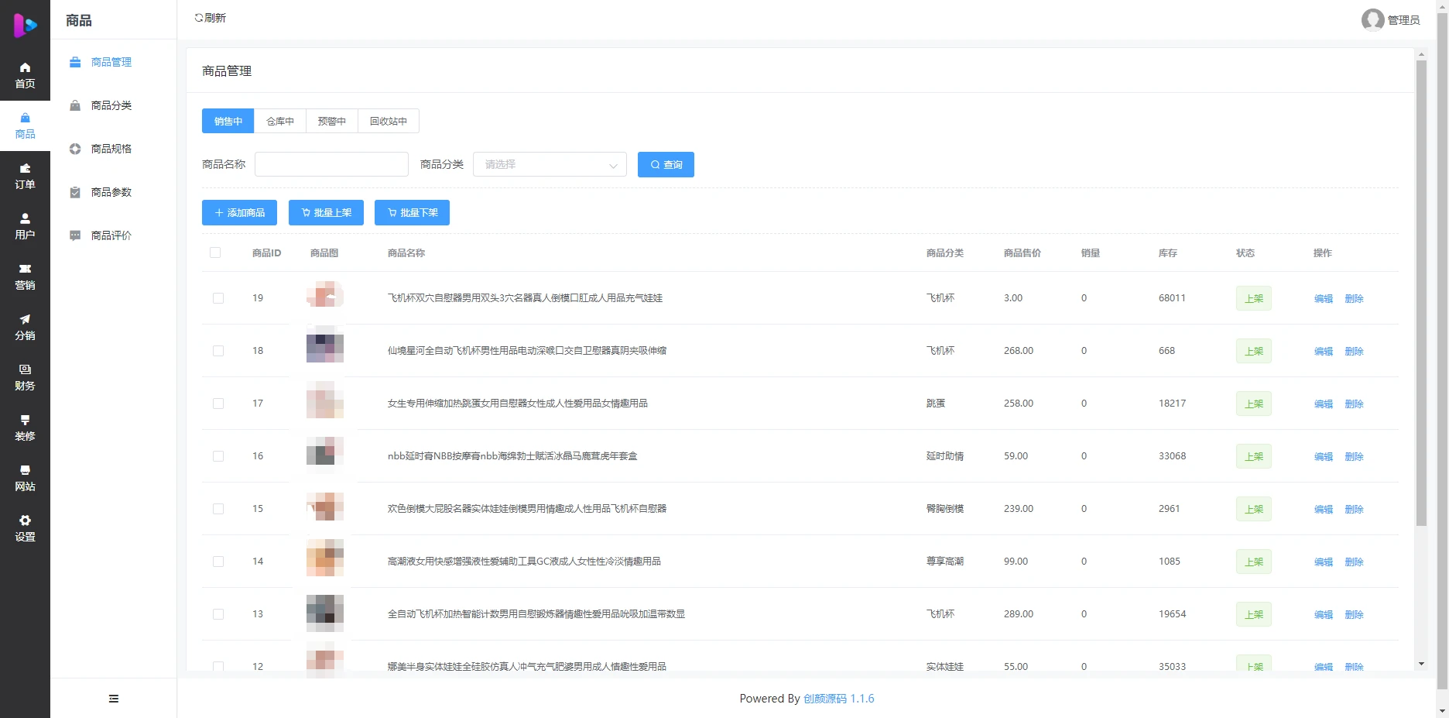
Task: Open the 设置 settings section
Action: click(25, 528)
